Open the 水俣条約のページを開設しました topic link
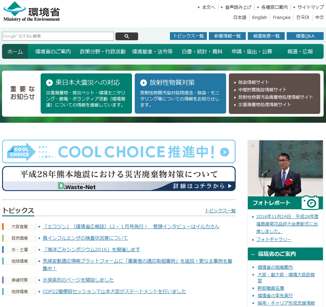 click(78, 280)
